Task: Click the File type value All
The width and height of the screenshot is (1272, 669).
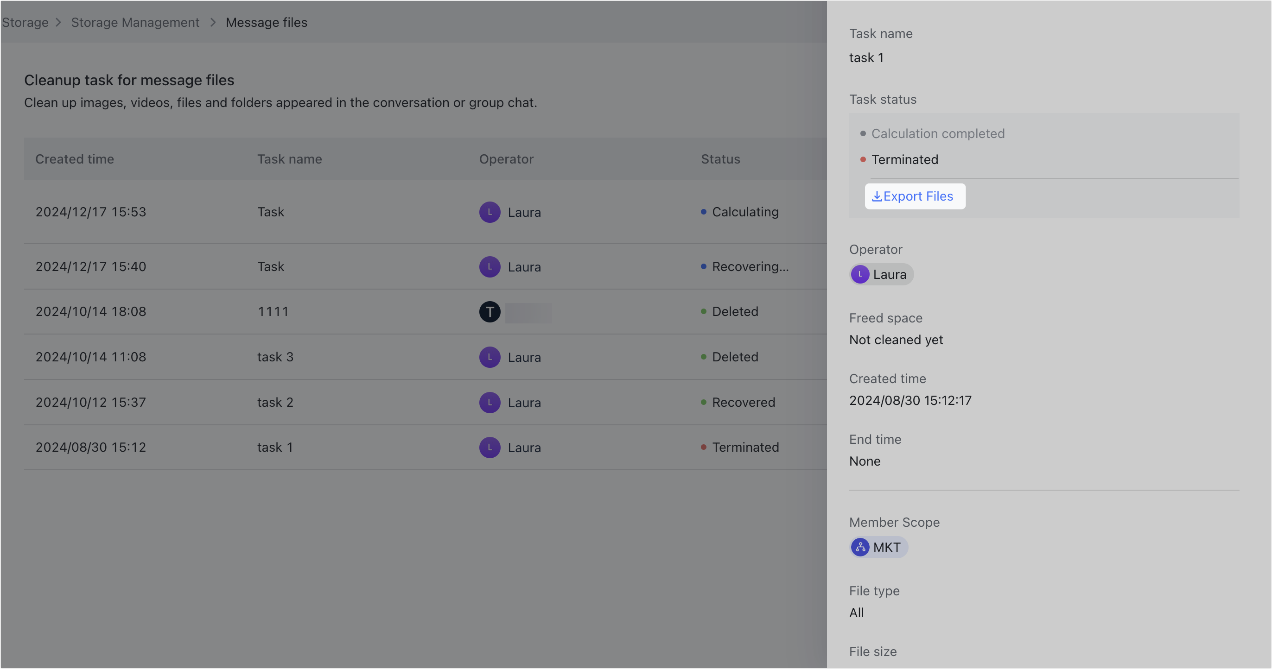Action: 856,612
